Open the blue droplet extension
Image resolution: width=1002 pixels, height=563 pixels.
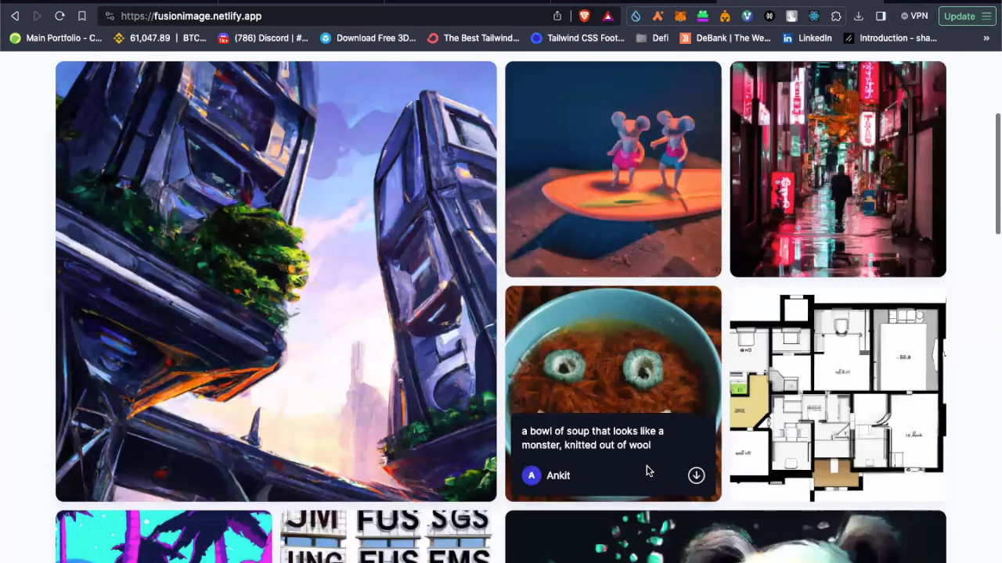click(x=636, y=16)
